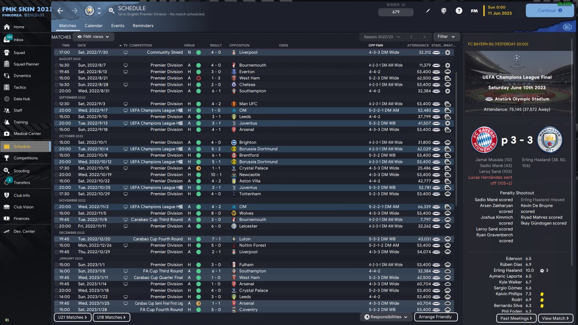Open the search magnifier in header
The image size is (578, 325).
click(112, 10)
